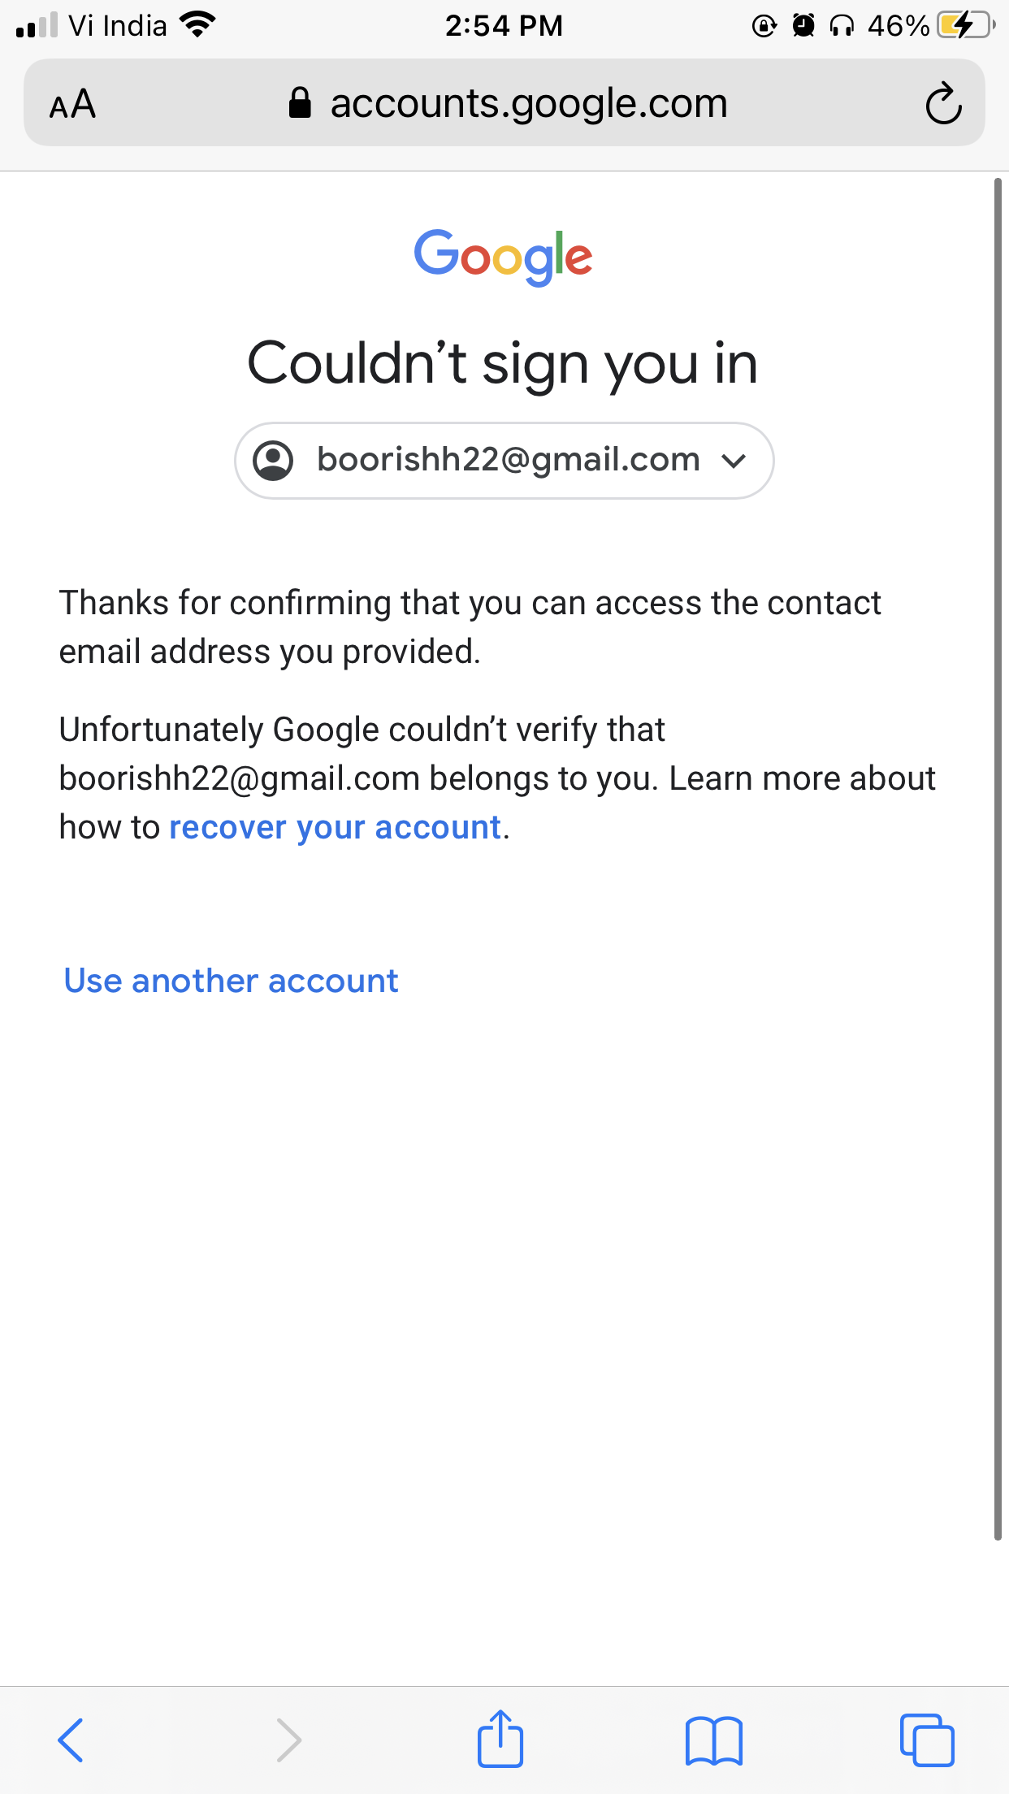1009x1794 pixels.
Task: Open the Share sheet icon
Action: click(500, 1739)
